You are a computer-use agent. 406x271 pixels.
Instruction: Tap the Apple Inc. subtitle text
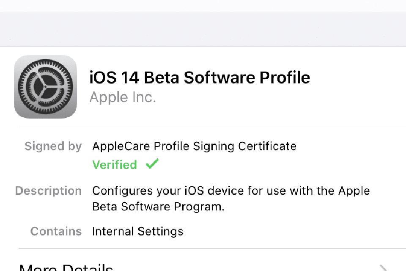123,97
